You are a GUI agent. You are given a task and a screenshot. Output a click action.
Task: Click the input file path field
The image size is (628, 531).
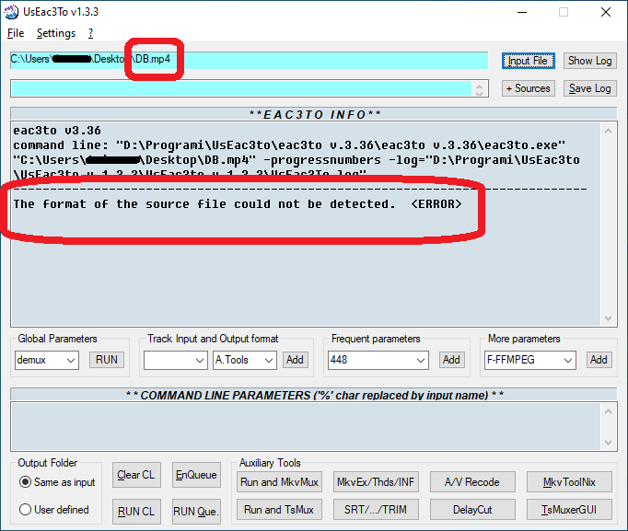pos(250,61)
